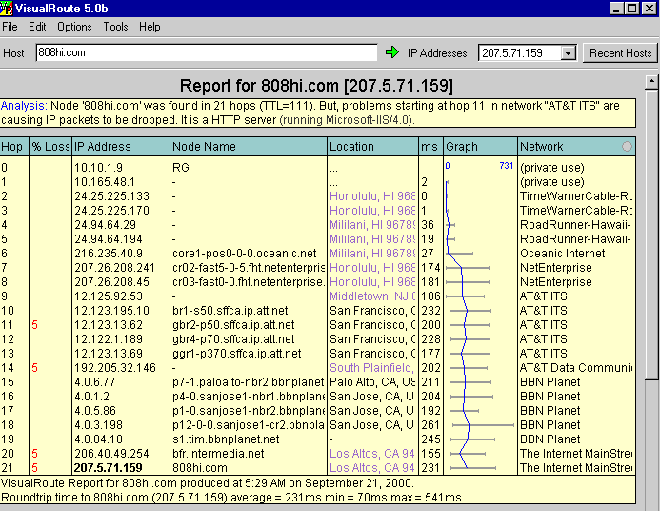The width and height of the screenshot is (660, 511).
Task: Open the IP Addresses dropdown arrow
Action: [x=569, y=53]
